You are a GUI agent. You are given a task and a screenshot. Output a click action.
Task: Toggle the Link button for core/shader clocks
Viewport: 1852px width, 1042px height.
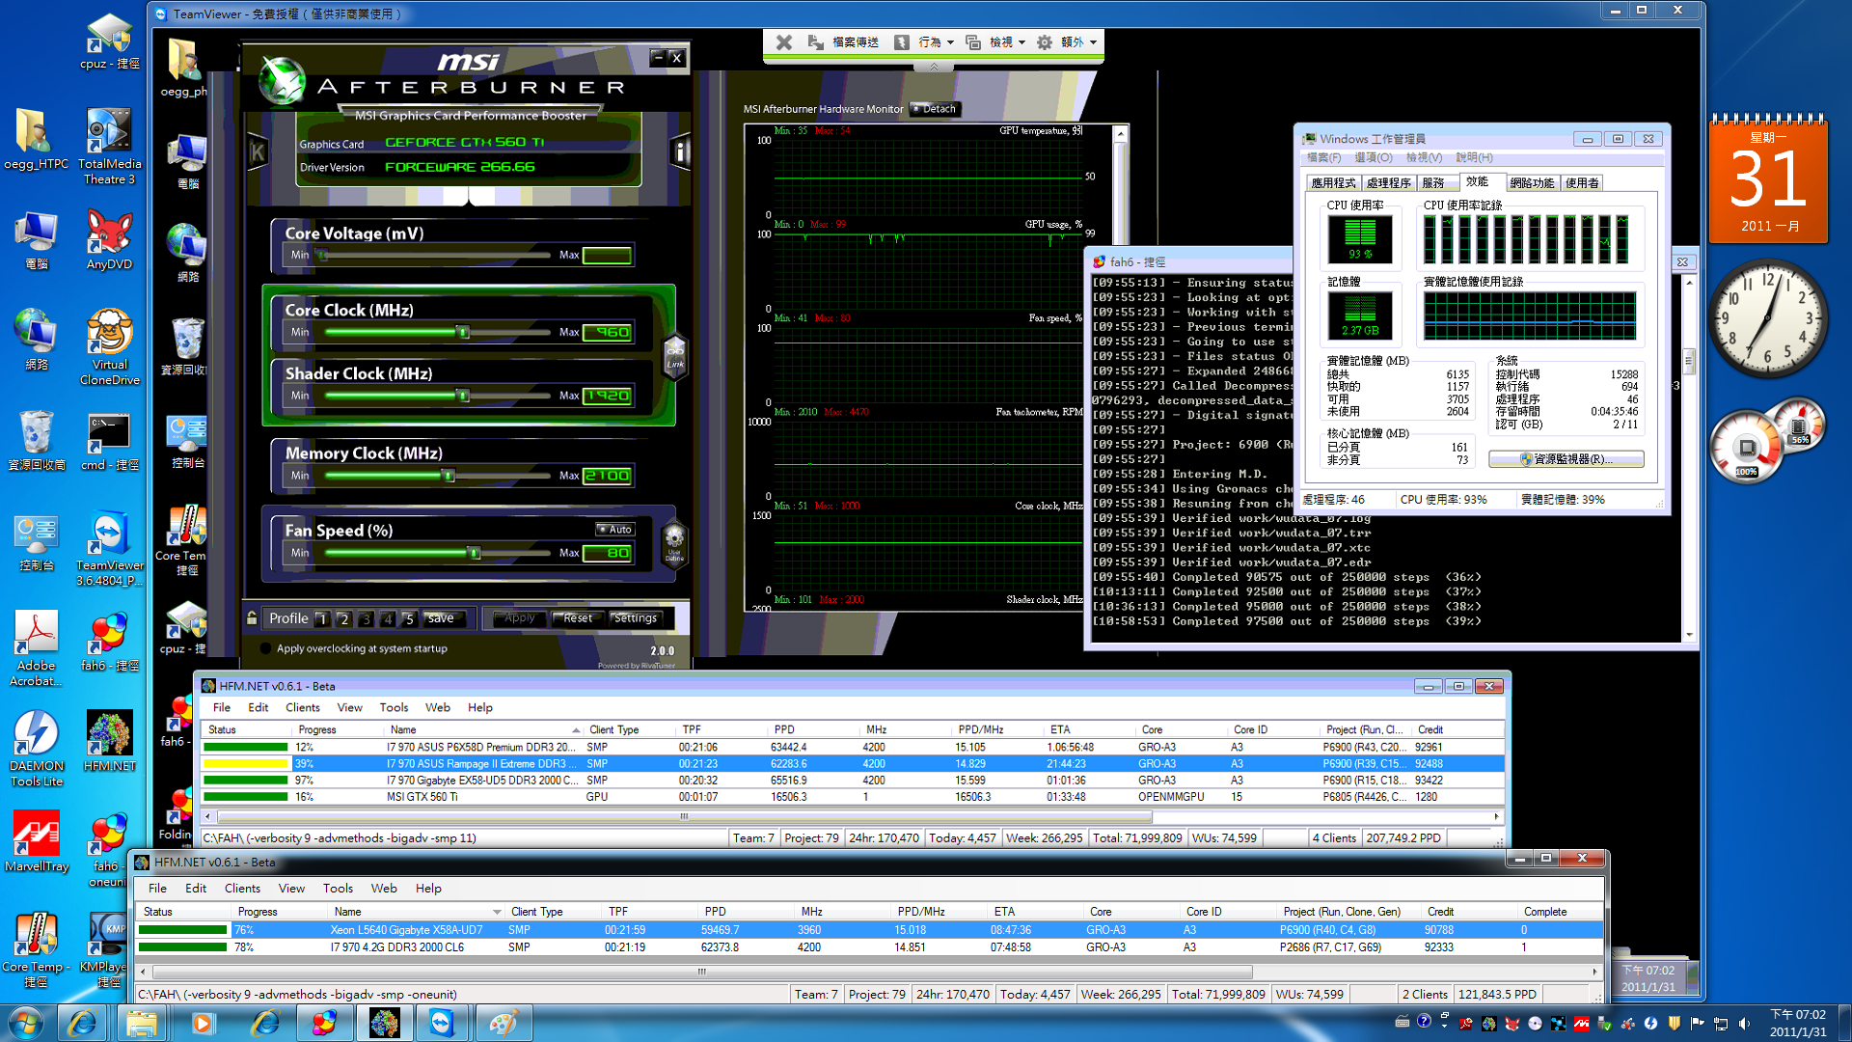[674, 357]
